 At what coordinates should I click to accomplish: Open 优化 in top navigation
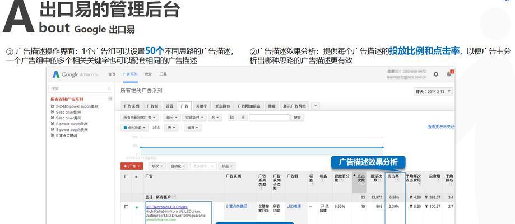pyautogui.click(x=149, y=74)
